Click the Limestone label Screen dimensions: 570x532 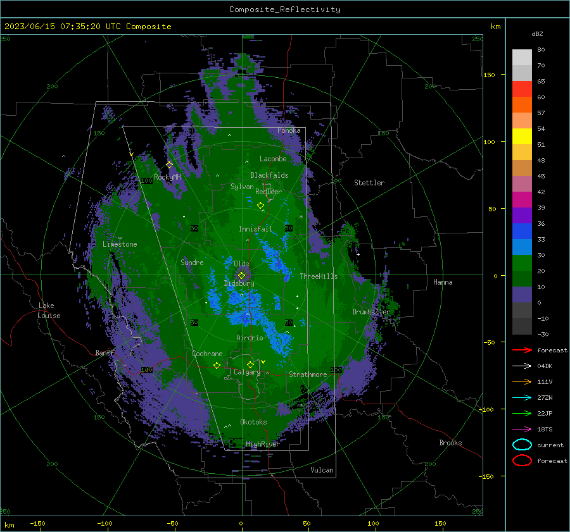(x=120, y=244)
